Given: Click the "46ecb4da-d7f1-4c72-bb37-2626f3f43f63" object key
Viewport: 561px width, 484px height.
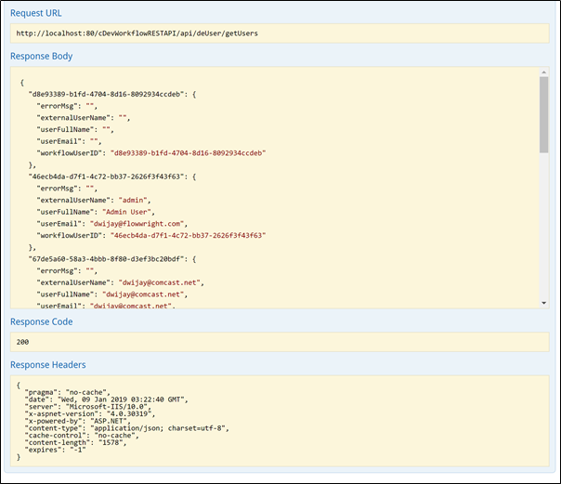Looking at the screenshot, I should click(106, 177).
